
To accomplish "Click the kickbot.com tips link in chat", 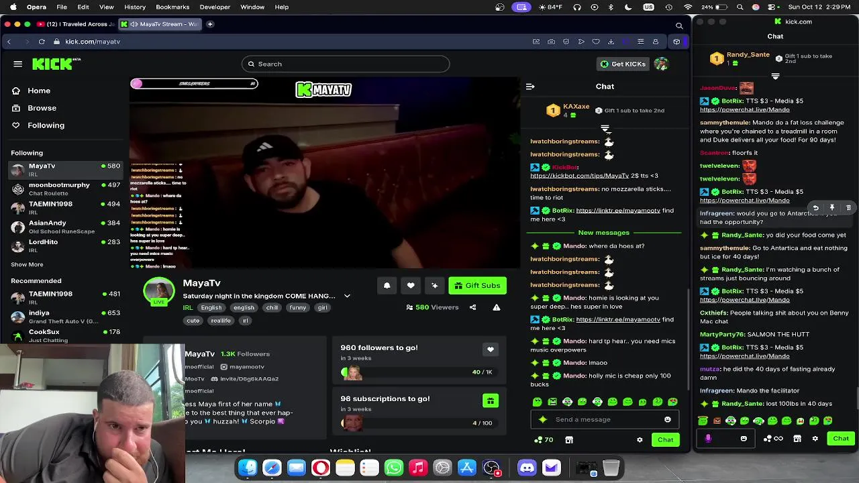I will click(x=580, y=176).
